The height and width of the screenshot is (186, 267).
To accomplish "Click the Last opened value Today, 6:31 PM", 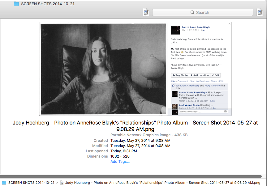I will 124,151.
